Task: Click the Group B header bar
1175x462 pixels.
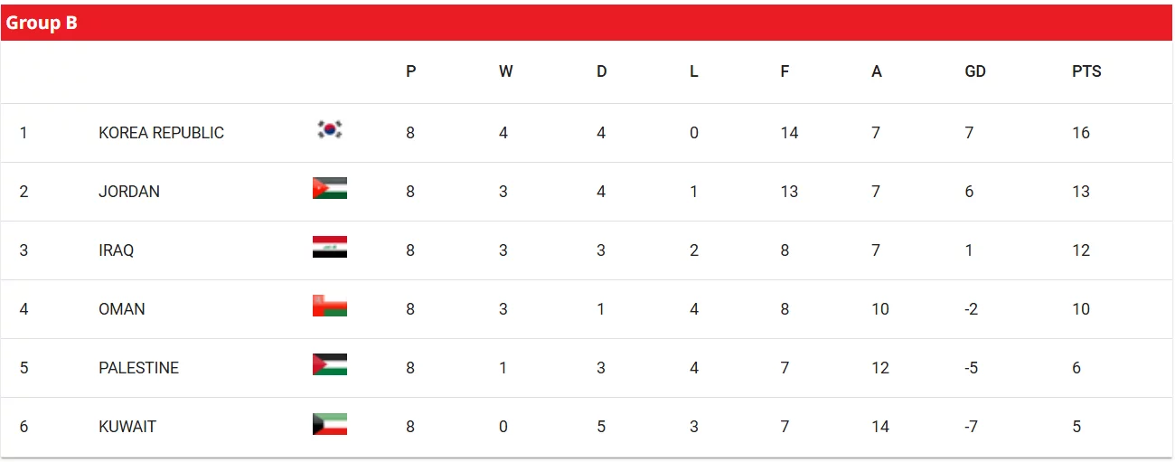Action: coord(587,24)
